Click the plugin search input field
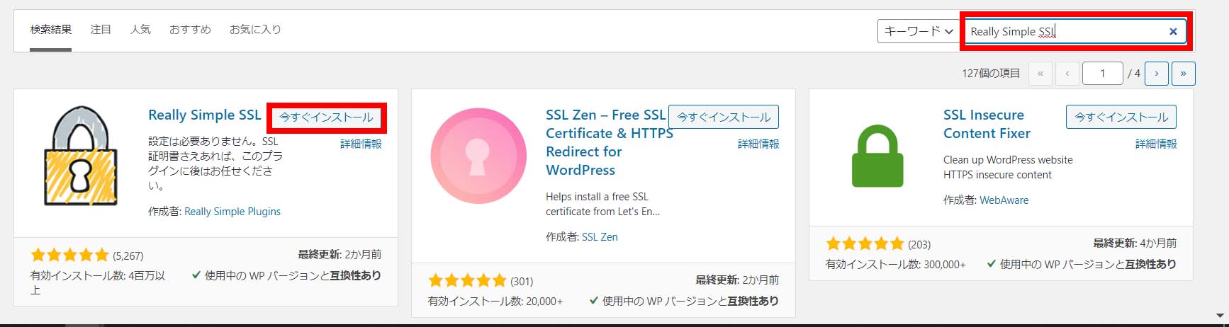 [1063, 31]
